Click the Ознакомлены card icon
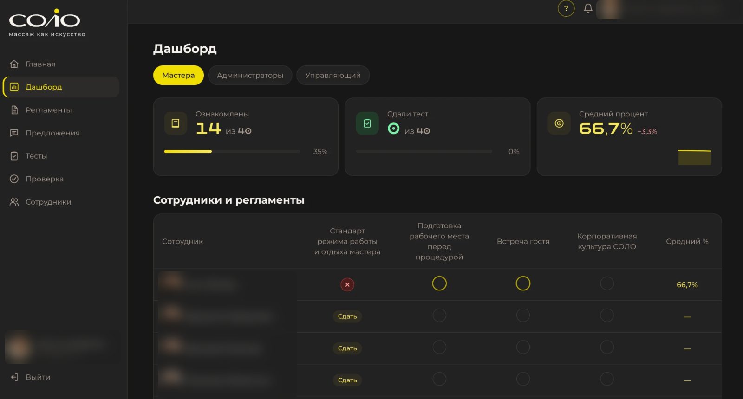Screen dimensions: 743x399 [x=176, y=123]
